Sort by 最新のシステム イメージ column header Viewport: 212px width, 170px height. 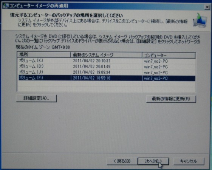tap(106, 55)
